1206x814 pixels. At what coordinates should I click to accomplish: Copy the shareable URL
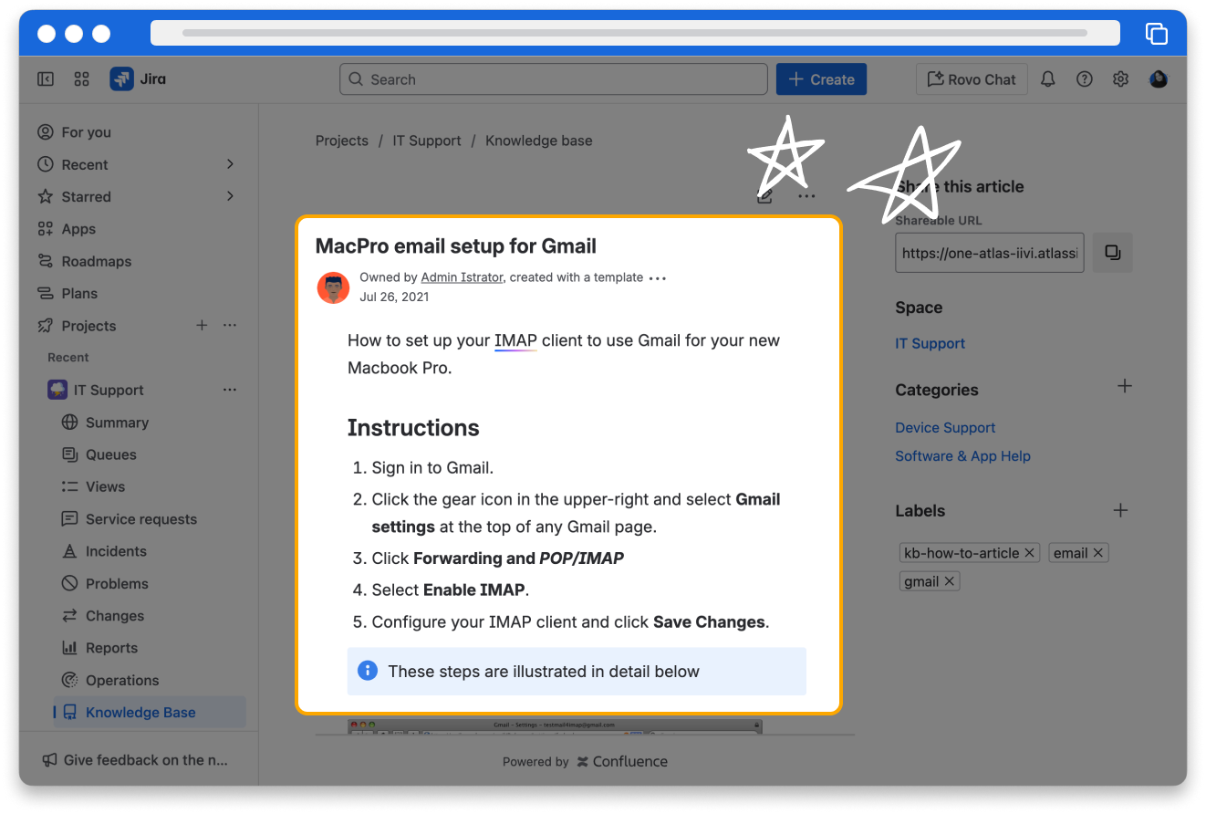[x=1112, y=253]
